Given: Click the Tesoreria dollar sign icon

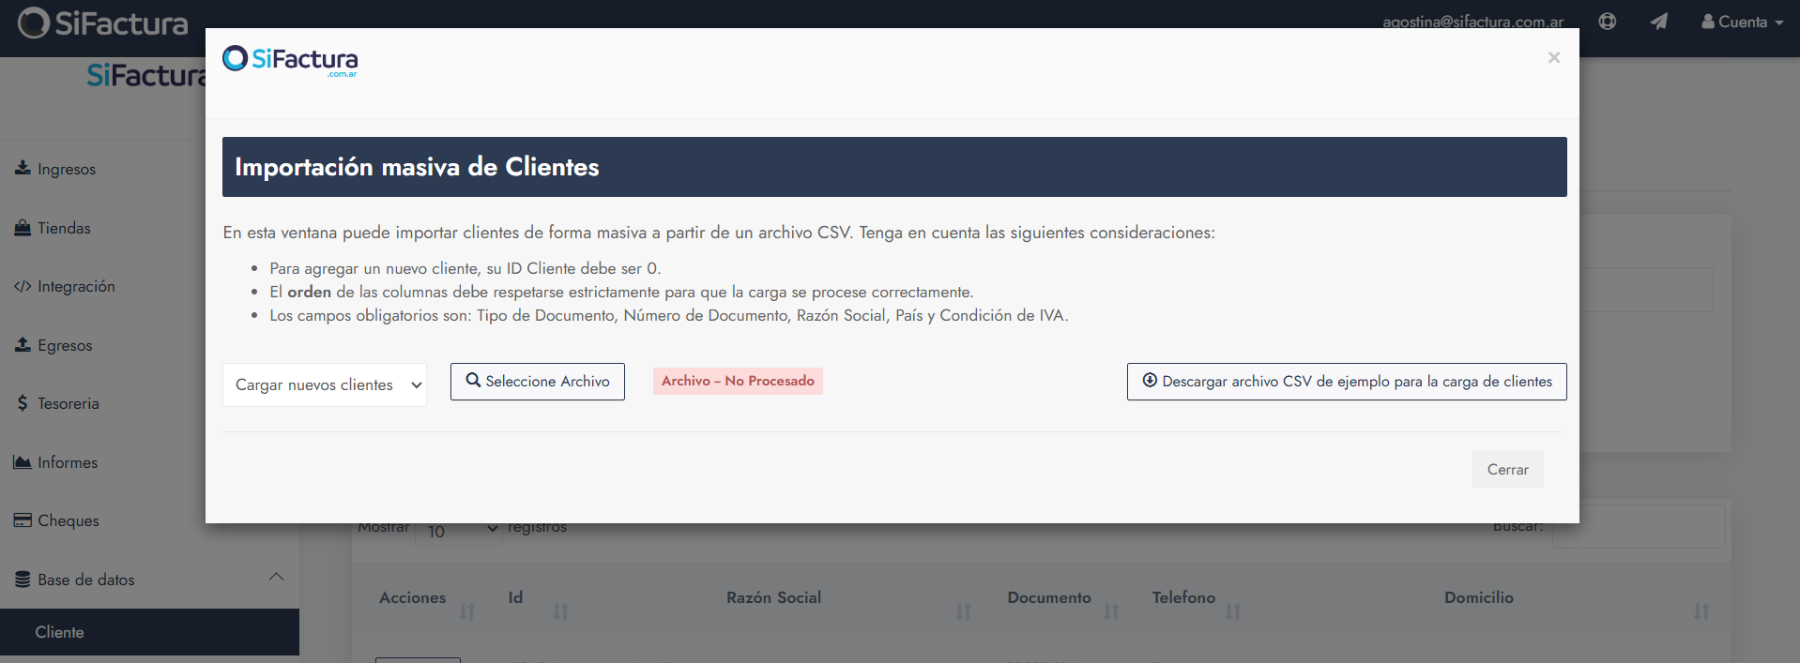Looking at the screenshot, I should [23, 403].
